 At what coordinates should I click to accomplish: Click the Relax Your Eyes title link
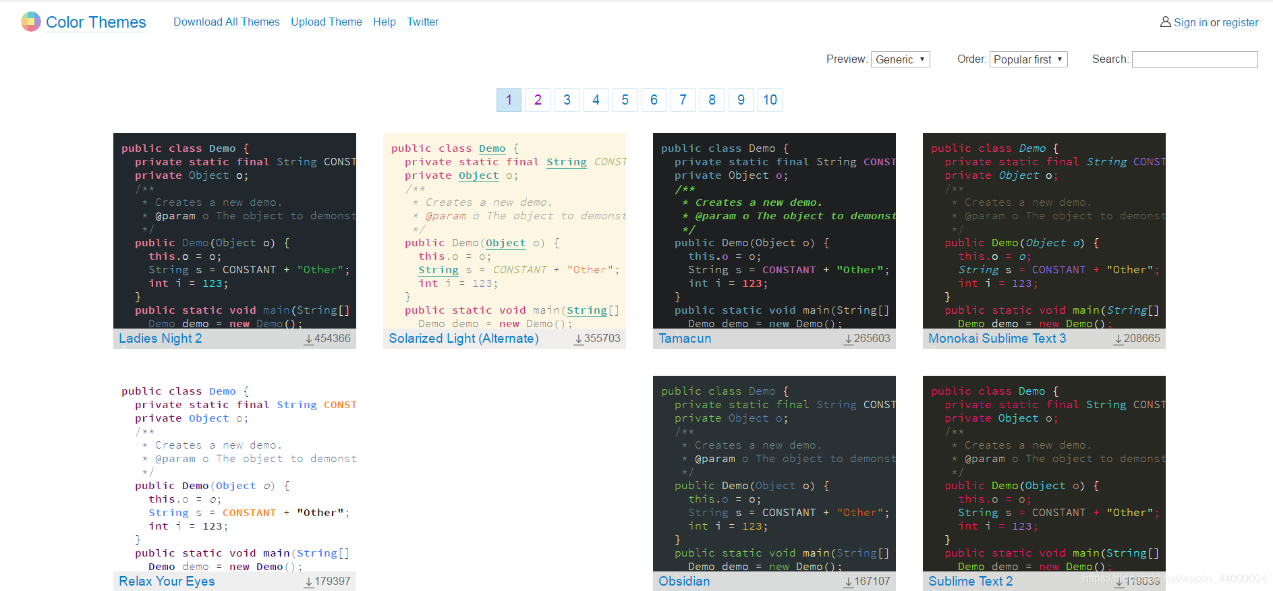167,582
